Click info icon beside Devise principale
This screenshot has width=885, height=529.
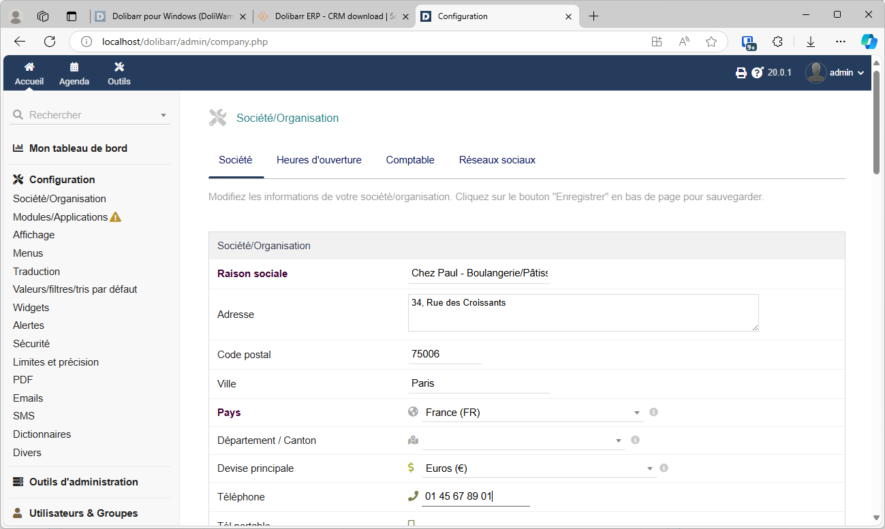[664, 468]
